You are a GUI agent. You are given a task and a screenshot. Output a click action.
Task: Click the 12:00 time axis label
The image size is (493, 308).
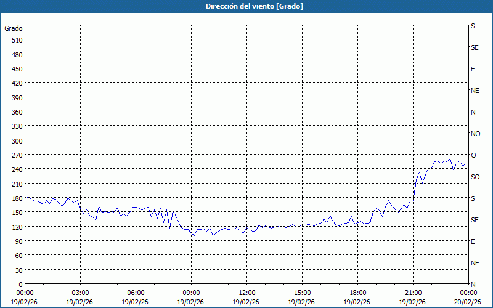[246, 293]
